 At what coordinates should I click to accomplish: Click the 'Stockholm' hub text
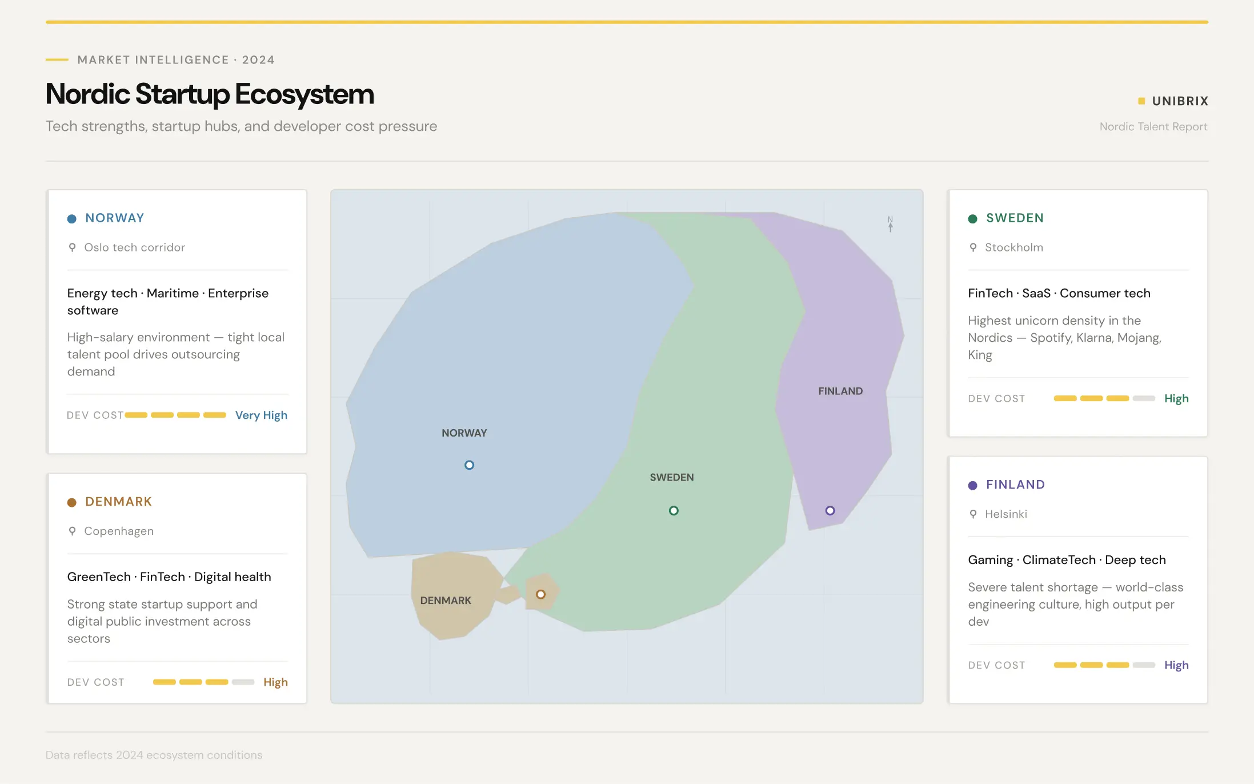click(x=1014, y=247)
